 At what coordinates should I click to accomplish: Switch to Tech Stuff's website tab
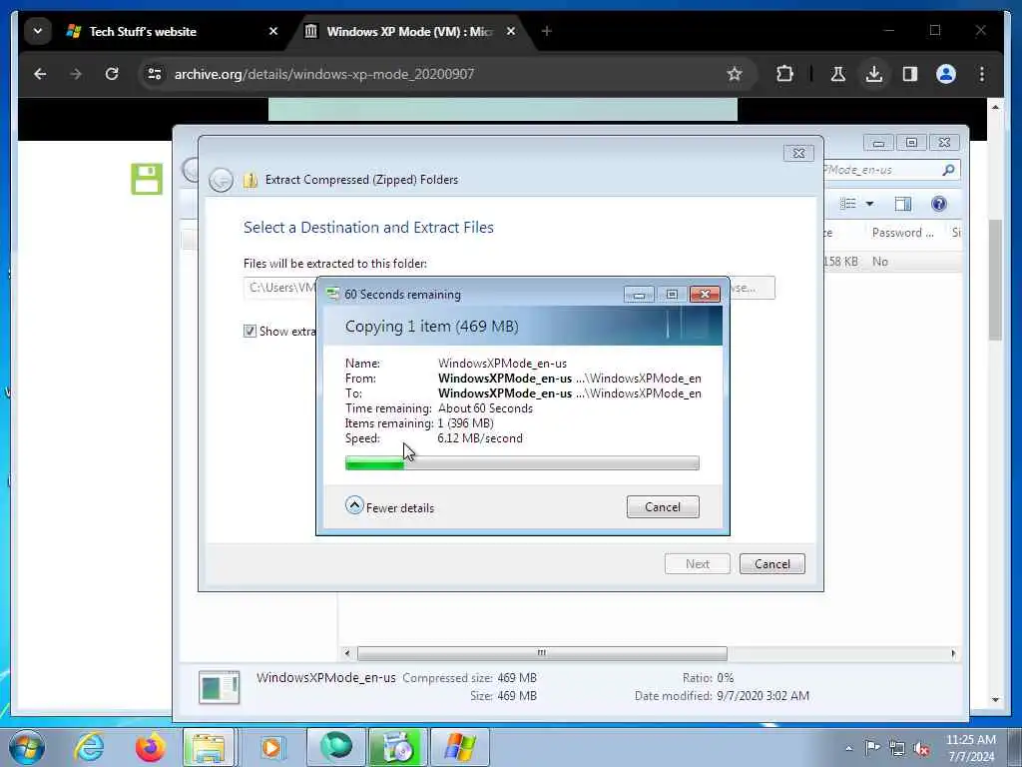[x=173, y=31]
